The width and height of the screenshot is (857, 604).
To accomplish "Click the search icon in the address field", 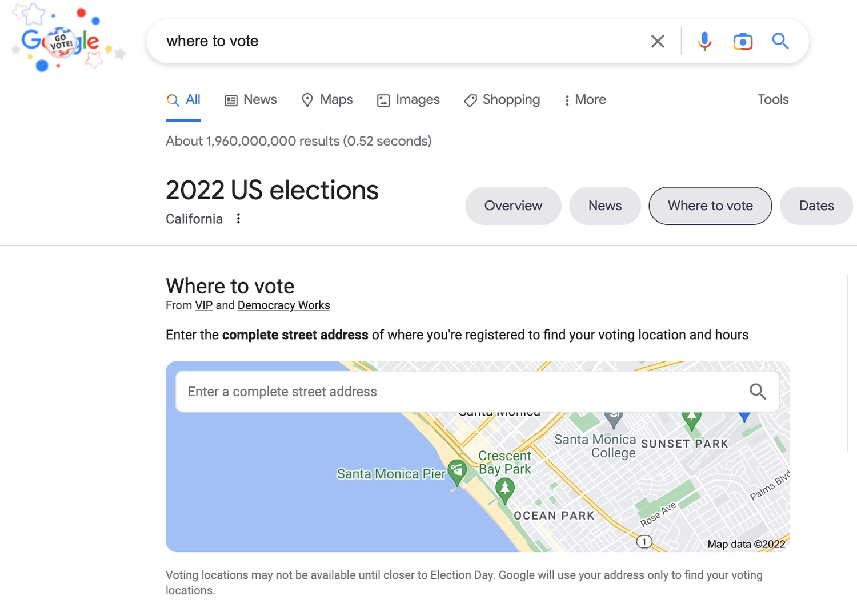I will point(758,392).
